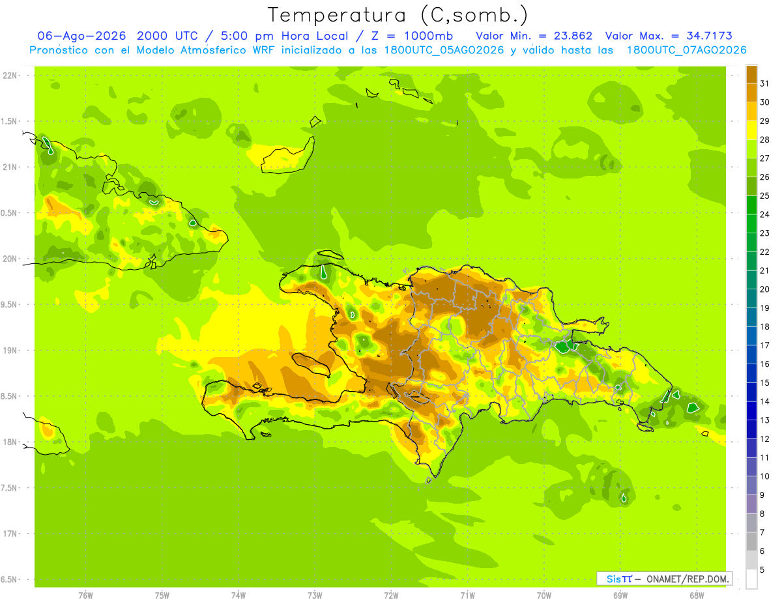This screenshot has height=604, width=782.
Task: Click the '72W' longitude axis label
Action: point(391,595)
